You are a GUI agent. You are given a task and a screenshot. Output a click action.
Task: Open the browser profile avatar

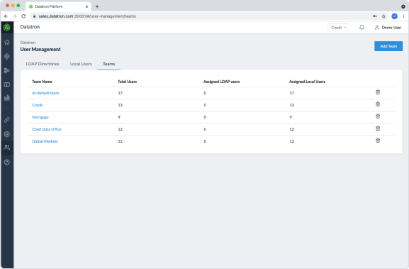[x=394, y=16]
